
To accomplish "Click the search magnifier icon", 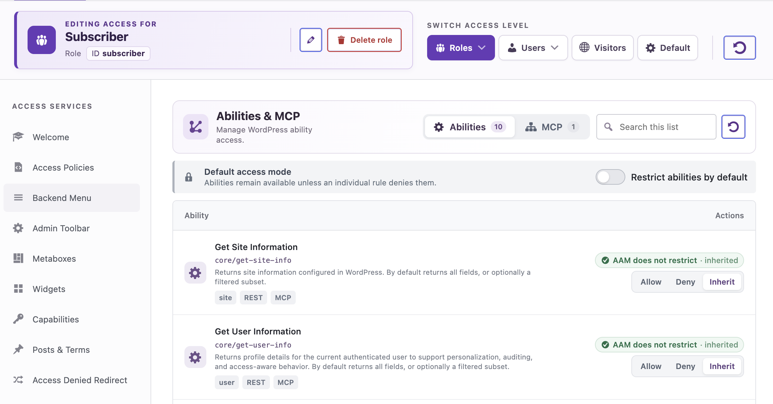I will click(608, 127).
